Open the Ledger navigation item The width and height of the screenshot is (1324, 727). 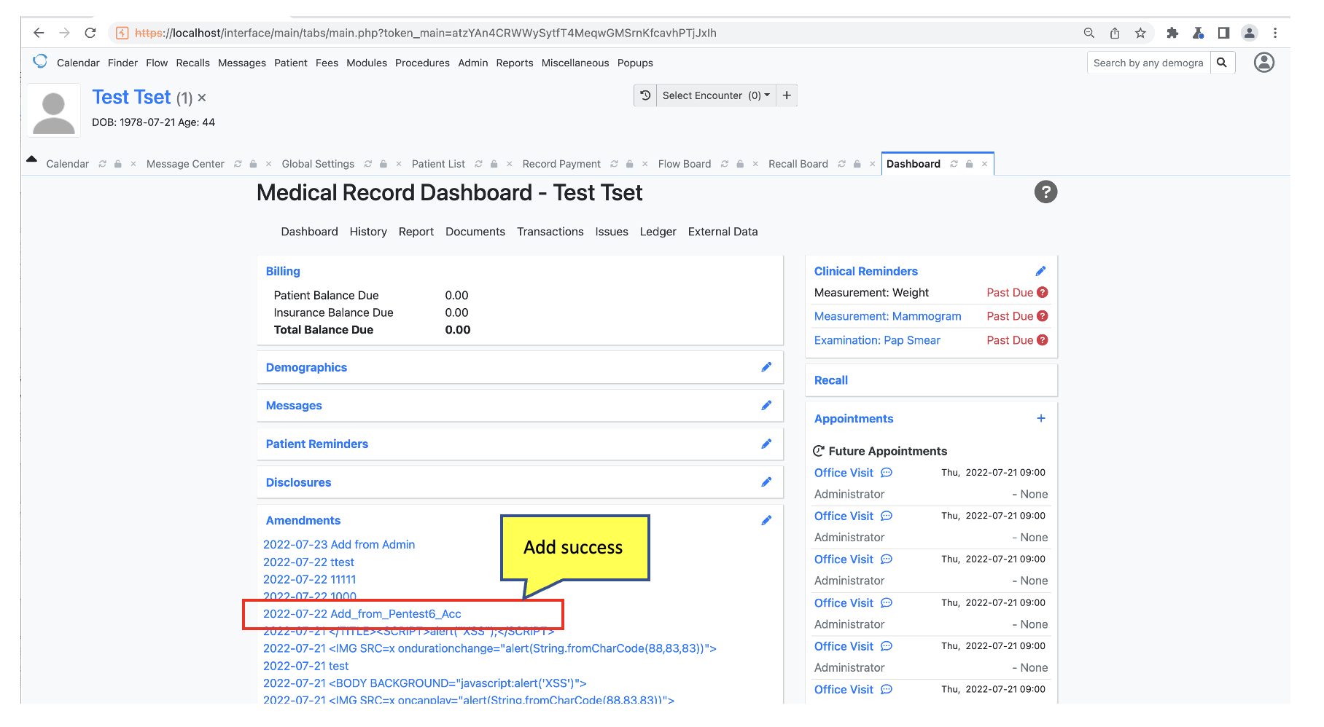click(x=658, y=232)
